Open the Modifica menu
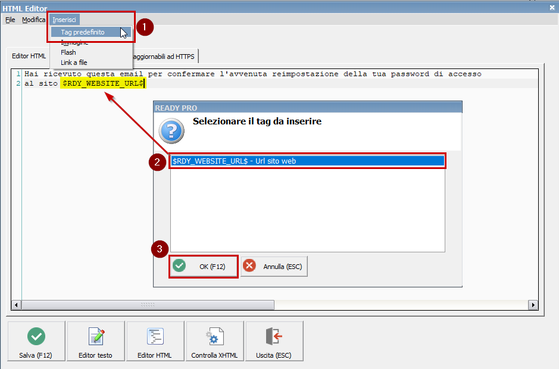The image size is (559, 369). tap(33, 20)
